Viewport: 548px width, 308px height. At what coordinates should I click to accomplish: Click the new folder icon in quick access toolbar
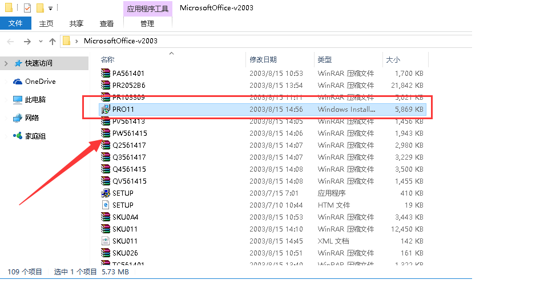click(x=40, y=7)
